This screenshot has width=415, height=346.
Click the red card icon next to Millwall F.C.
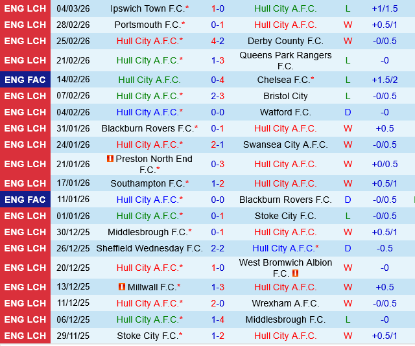[x=121, y=287]
